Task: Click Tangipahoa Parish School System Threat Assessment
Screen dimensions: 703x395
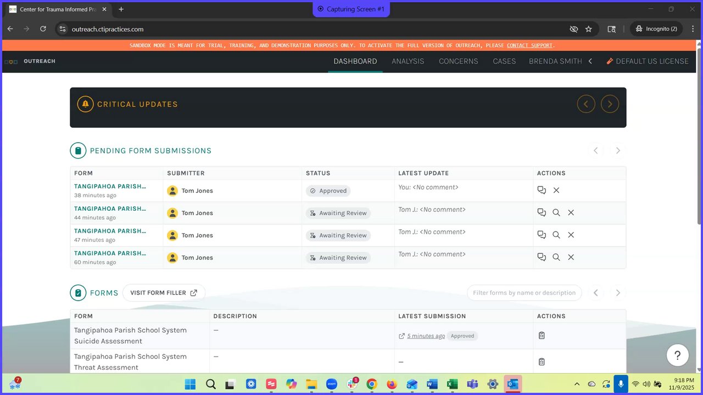Action: pos(130,362)
